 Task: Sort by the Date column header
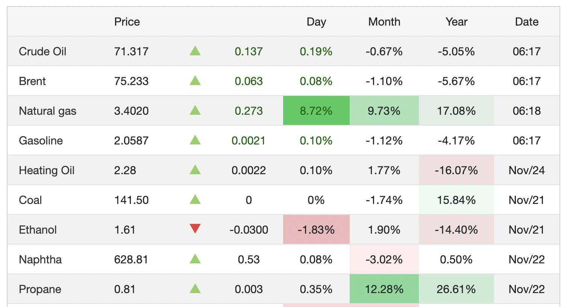click(527, 22)
